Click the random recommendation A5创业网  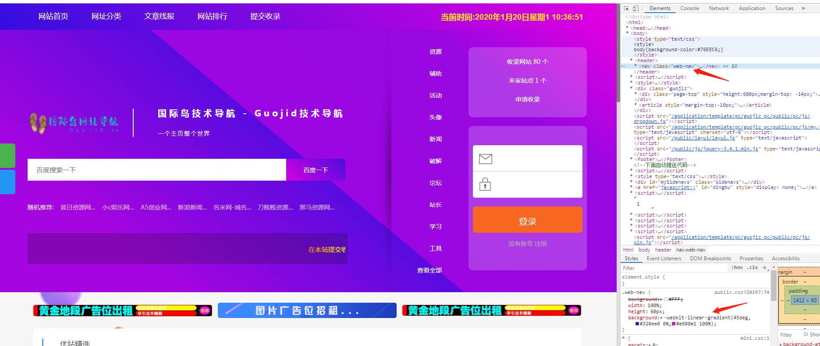(156, 207)
